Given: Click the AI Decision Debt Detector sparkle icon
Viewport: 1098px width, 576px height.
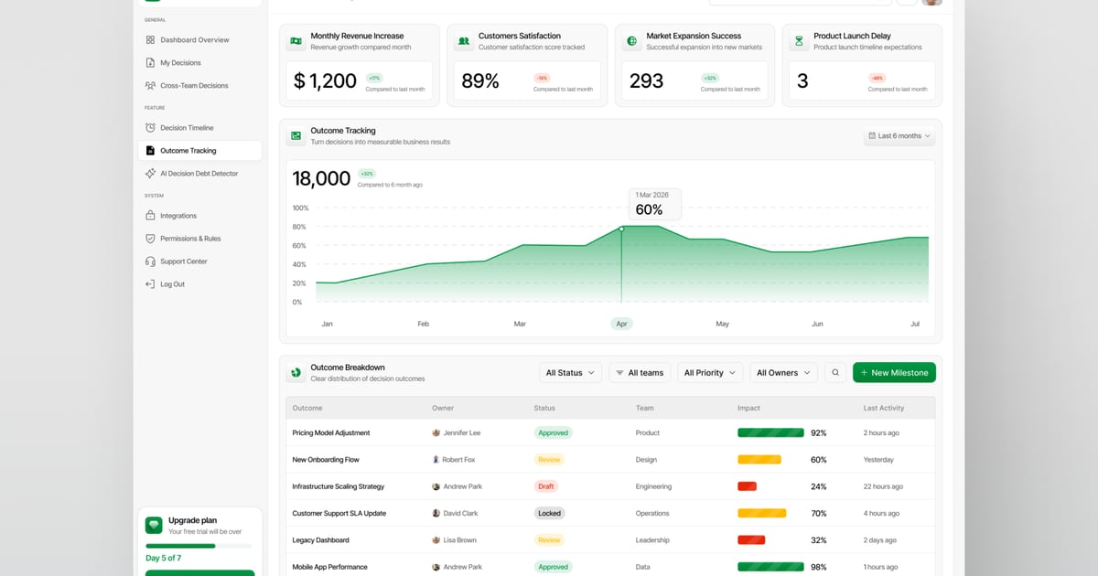Looking at the screenshot, I should point(150,174).
